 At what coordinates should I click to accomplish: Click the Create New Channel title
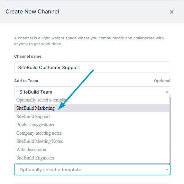(x=32, y=12)
